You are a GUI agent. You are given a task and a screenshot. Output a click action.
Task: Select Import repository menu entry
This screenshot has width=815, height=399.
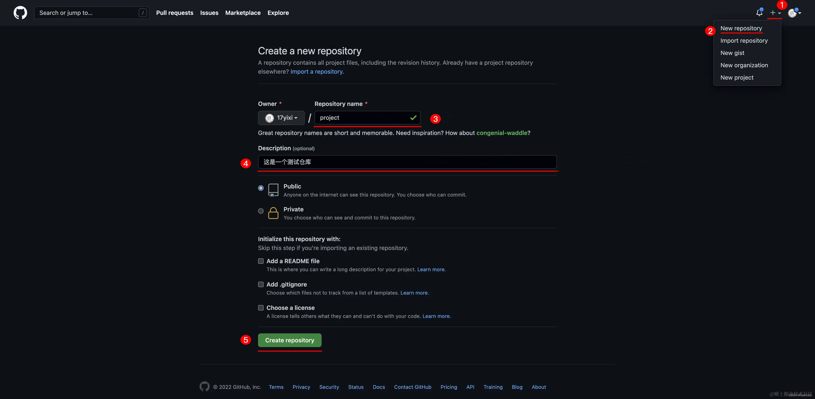[744, 40]
